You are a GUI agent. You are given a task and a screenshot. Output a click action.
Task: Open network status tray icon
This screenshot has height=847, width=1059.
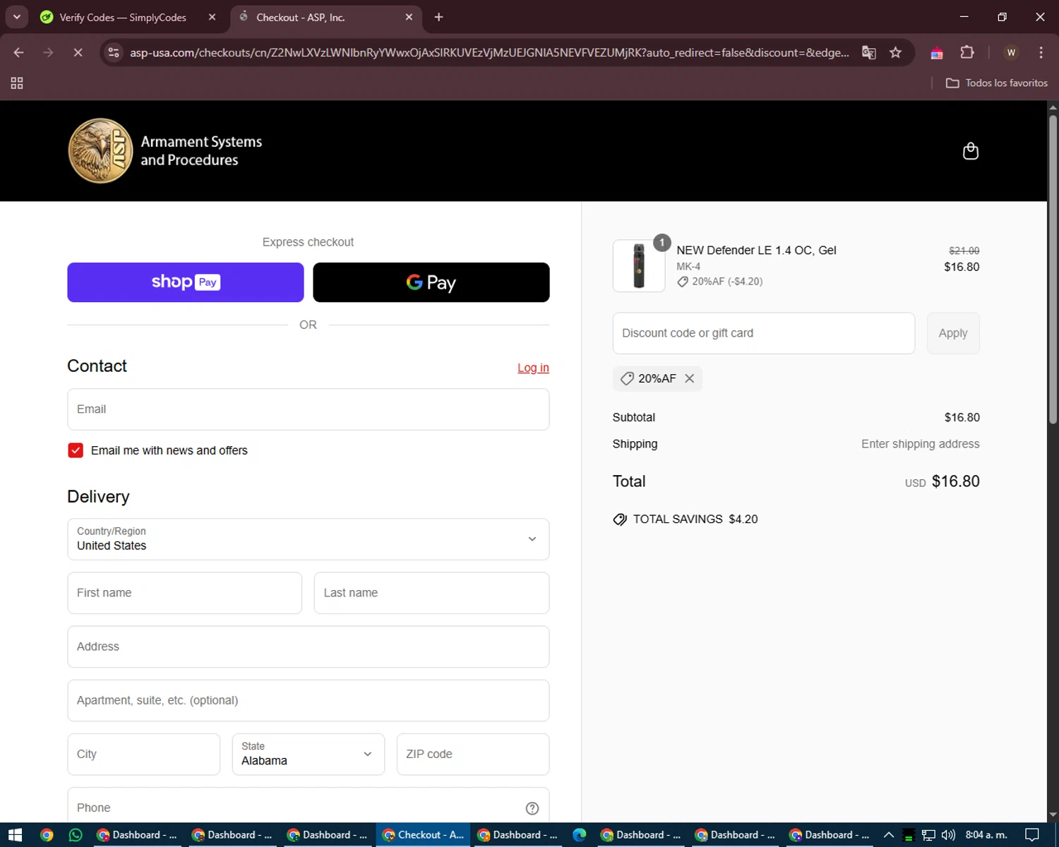[x=928, y=835]
